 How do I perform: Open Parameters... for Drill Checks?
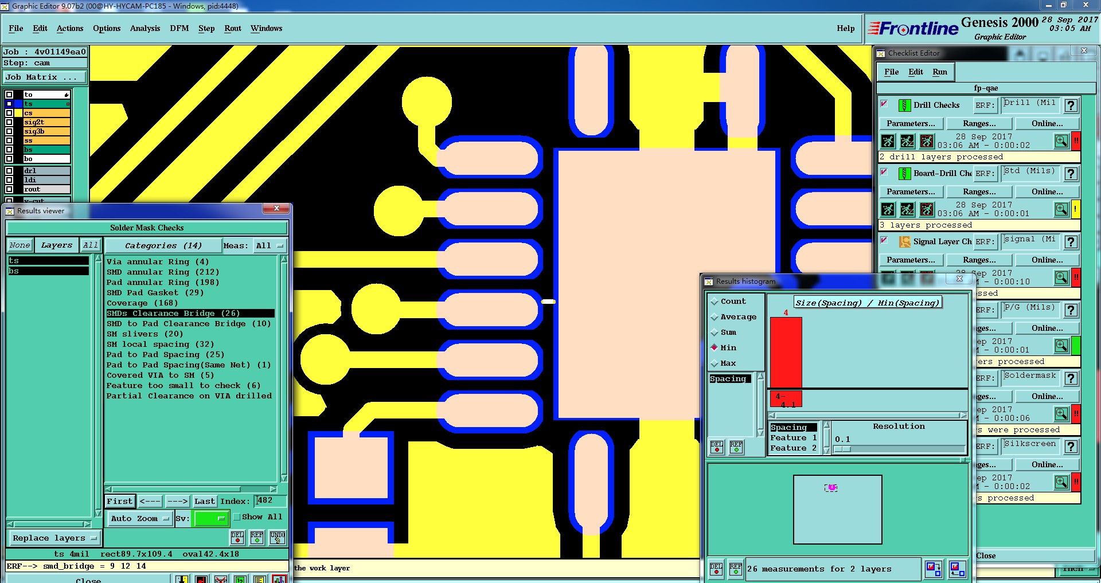coord(911,123)
